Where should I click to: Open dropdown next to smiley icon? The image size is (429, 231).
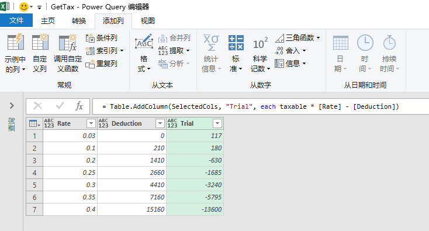tap(31, 7)
